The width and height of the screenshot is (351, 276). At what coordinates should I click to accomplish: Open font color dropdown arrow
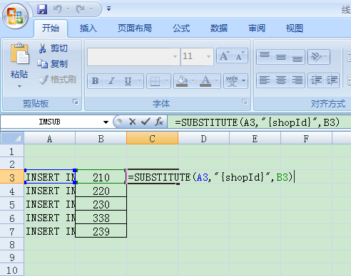(x=217, y=81)
